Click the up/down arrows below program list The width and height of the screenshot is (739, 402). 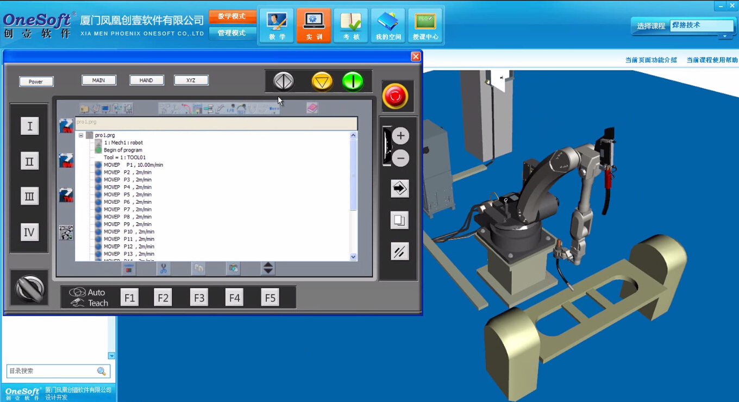[268, 268]
